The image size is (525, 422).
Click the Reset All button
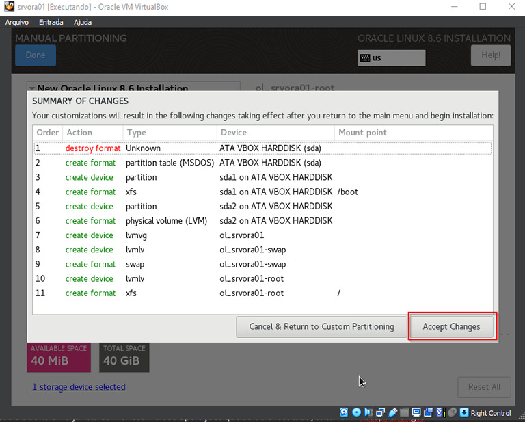tap(484, 387)
